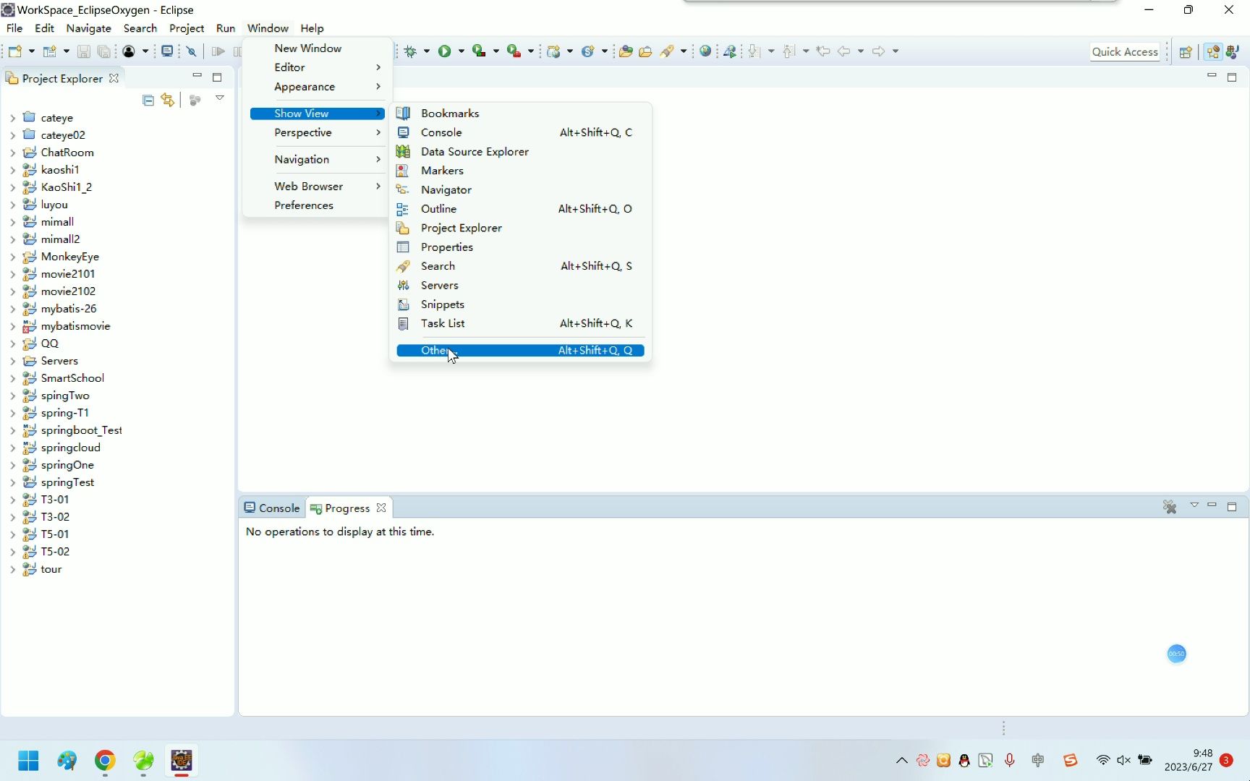1250x781 pixels.
Task: Open the Help menu
Action: pos(312,28)
